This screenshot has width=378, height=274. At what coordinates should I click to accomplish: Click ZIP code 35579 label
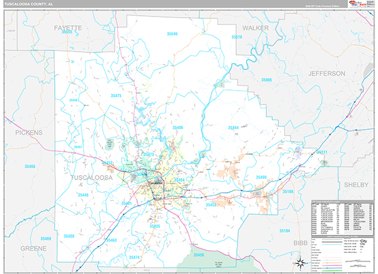pos(236,37)
